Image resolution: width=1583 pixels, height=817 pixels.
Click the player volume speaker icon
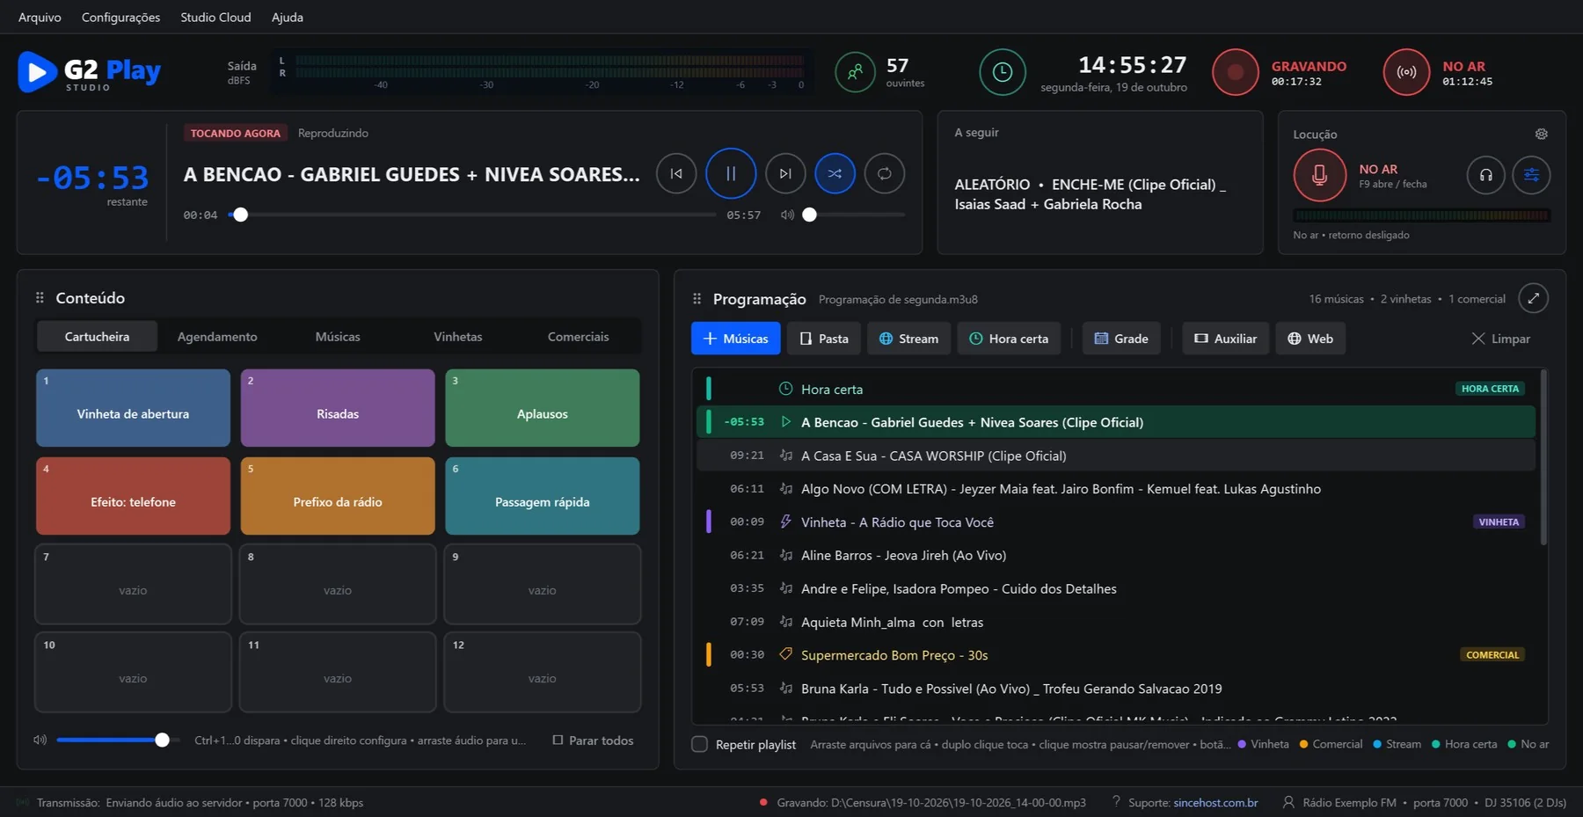tap(787, 215)
